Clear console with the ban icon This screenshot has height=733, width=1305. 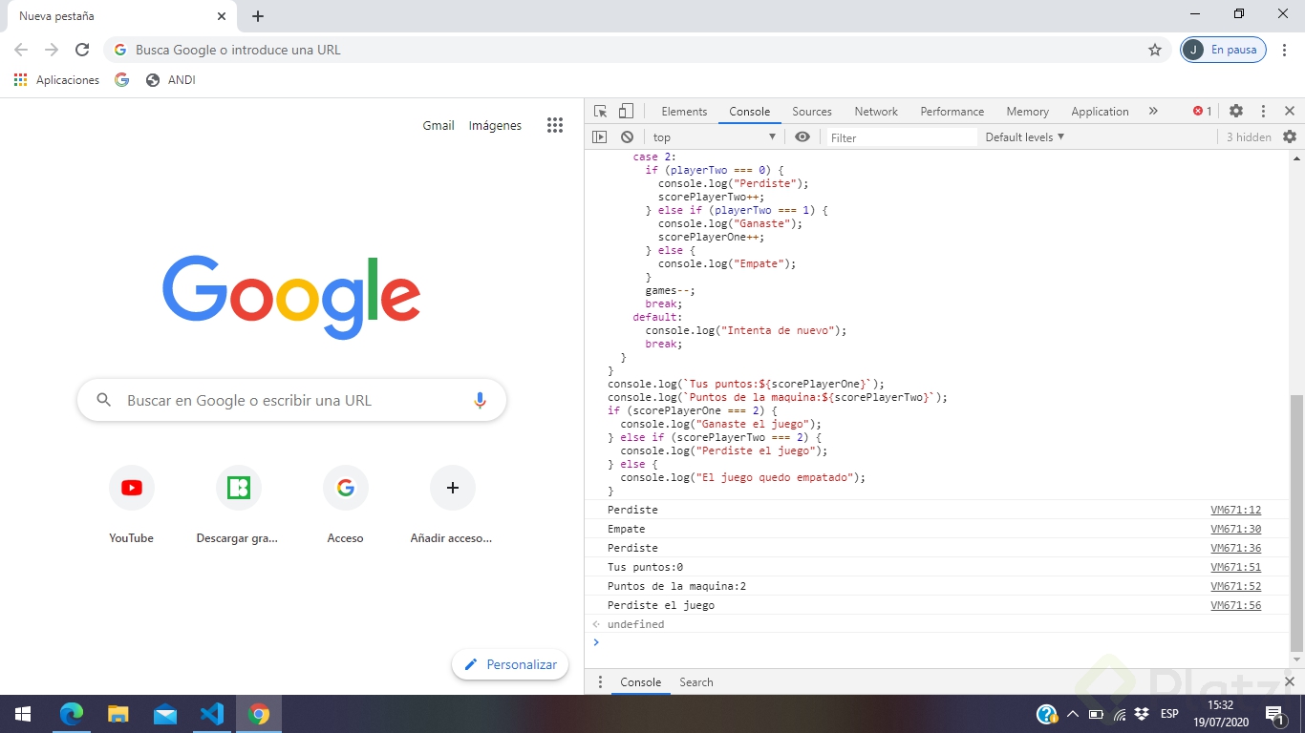627,137
